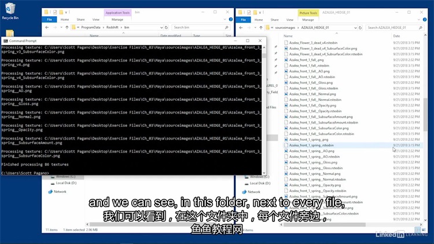Click the Network icon in bin window sidebar

coord(50,192)
